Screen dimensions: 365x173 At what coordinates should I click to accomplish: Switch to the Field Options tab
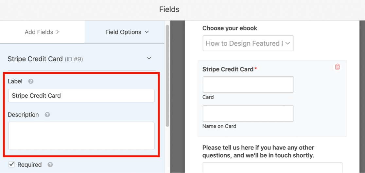tap(125, 32)
